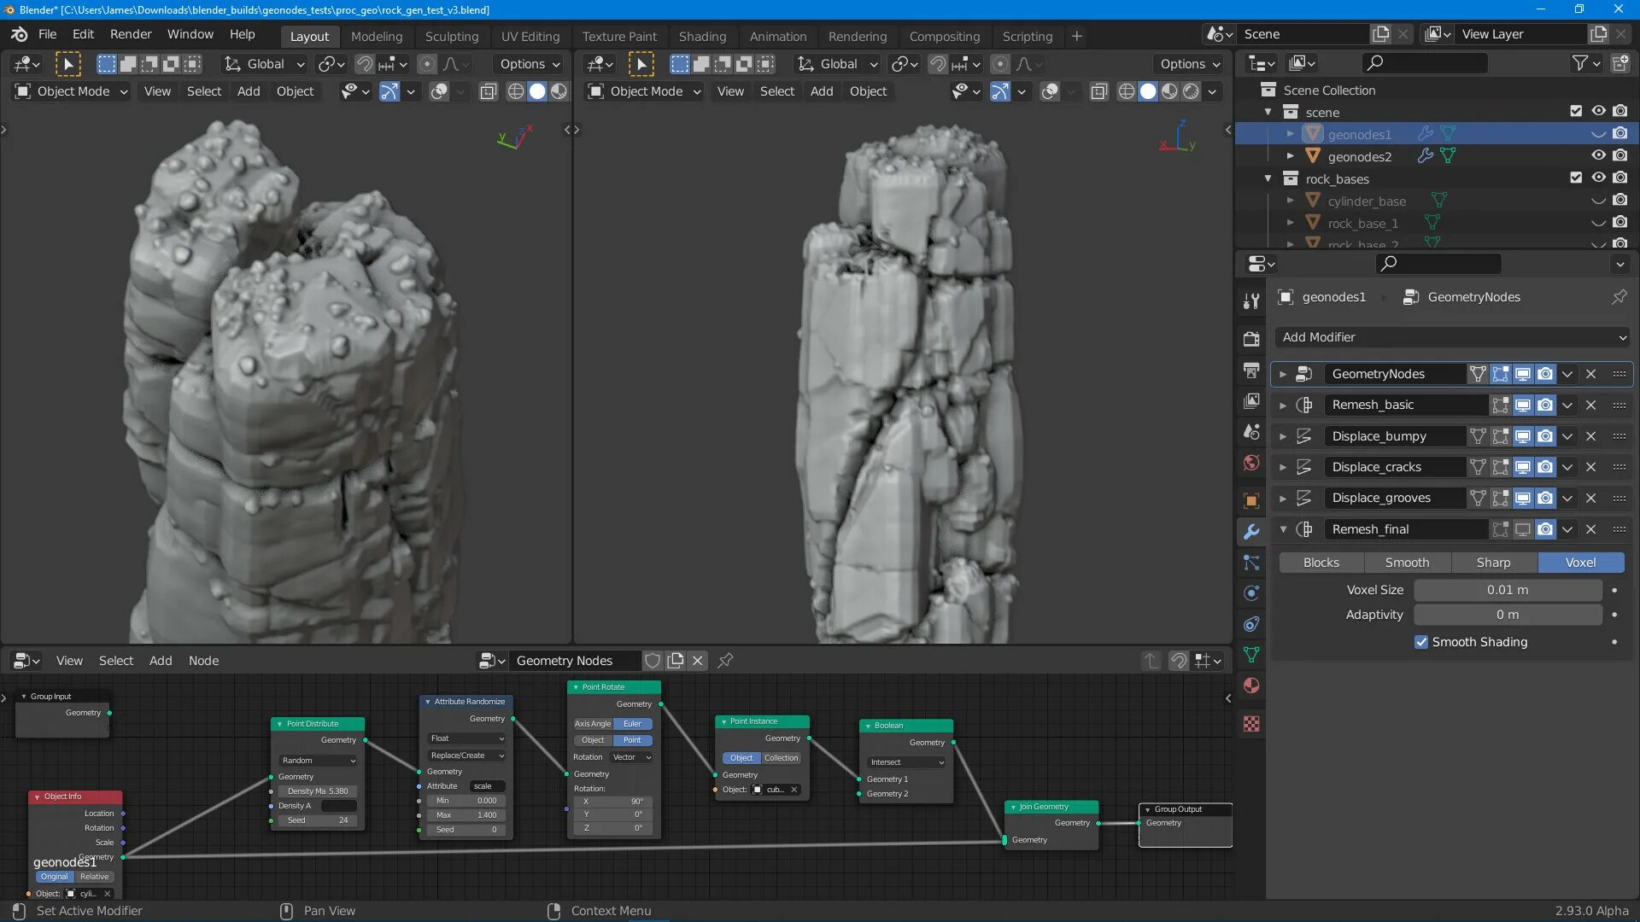Select the Sharp remesh mode button

[1493, 563]
